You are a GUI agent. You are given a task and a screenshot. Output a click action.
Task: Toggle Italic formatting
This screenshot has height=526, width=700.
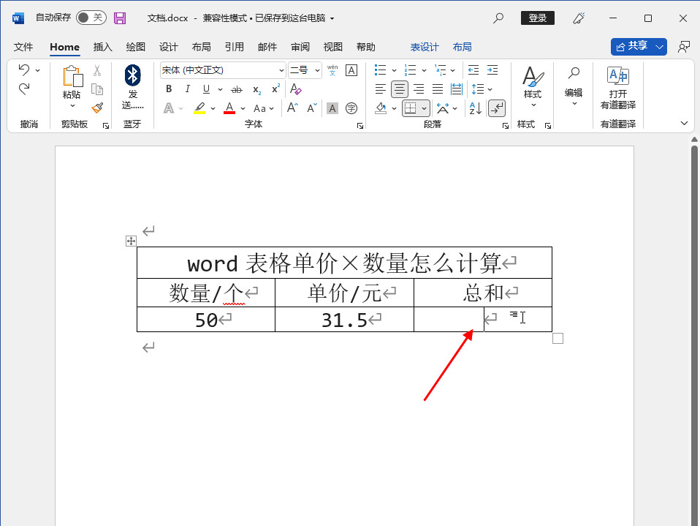tap(188, 89)
